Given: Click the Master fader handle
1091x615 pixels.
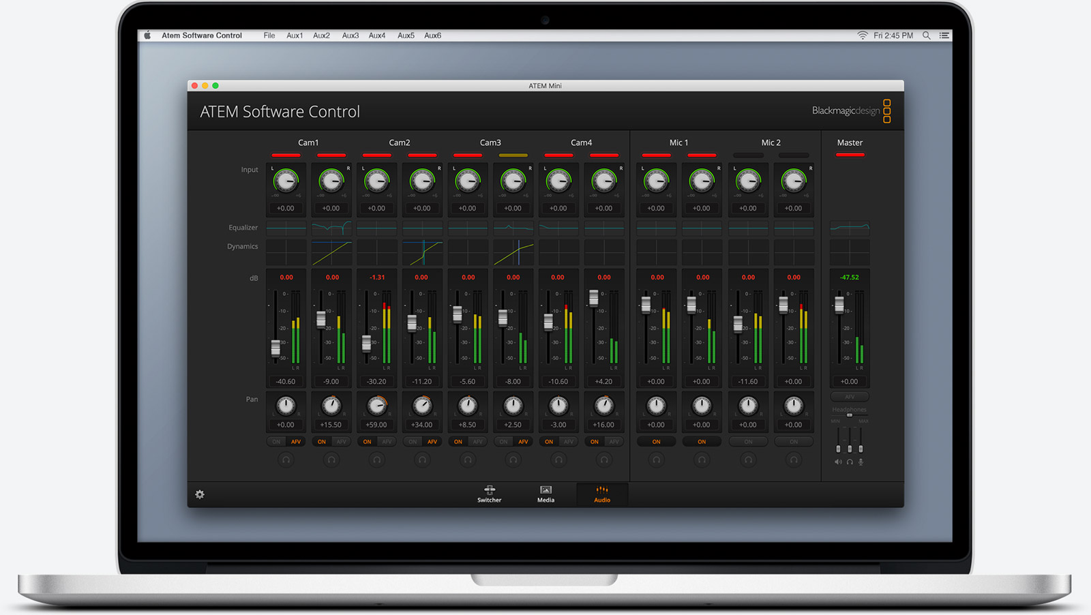Looking at the screenshot, I should tap(839, 305).
